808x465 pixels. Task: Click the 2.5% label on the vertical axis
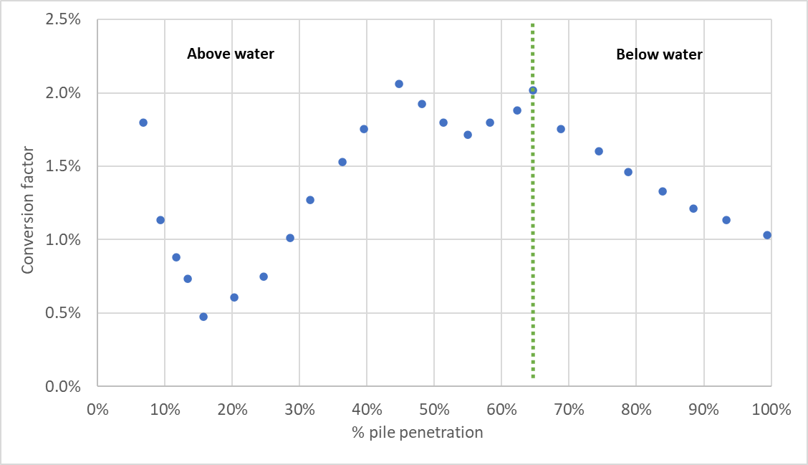pyautogui.click(x=63, y=20)
